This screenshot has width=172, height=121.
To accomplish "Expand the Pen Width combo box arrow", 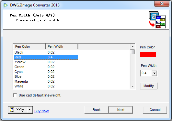I will tap(154, 73).
